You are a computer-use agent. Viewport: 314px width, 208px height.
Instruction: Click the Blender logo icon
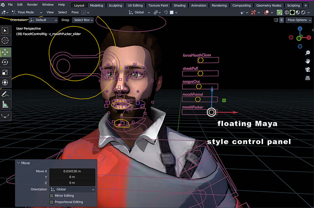click(x=3, y=5)
